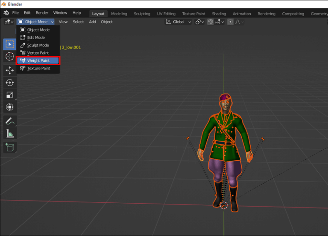Switch to the Modeling workspace tab

(119, 14)
